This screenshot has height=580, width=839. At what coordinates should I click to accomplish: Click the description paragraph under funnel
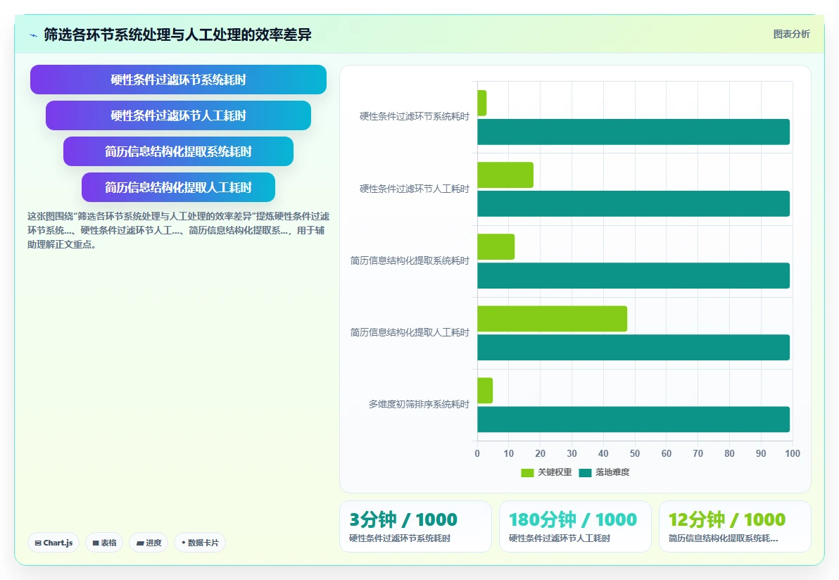[178, 230]
